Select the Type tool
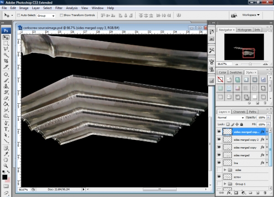The width and height of the screenshot is (274, 197). coord(6,129)
